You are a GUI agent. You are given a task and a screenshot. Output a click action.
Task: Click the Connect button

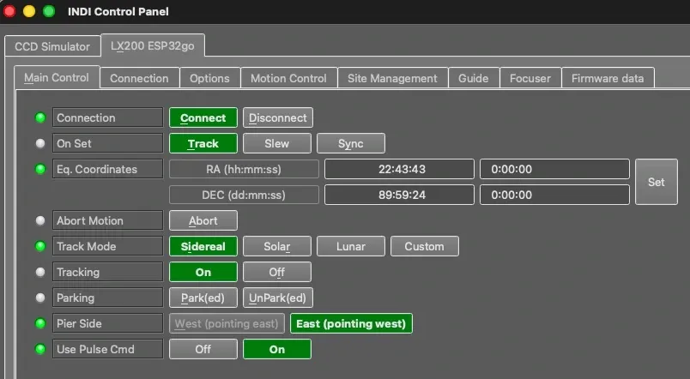pyautogui.click(x=203, y=117)
